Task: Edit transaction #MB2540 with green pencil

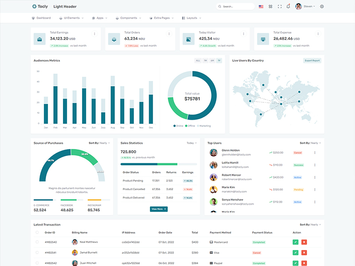Action: coord(295,242)
